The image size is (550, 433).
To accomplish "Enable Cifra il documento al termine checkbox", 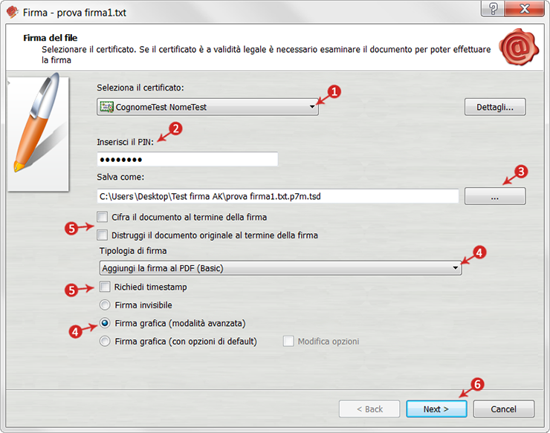I will pos(104,217).
